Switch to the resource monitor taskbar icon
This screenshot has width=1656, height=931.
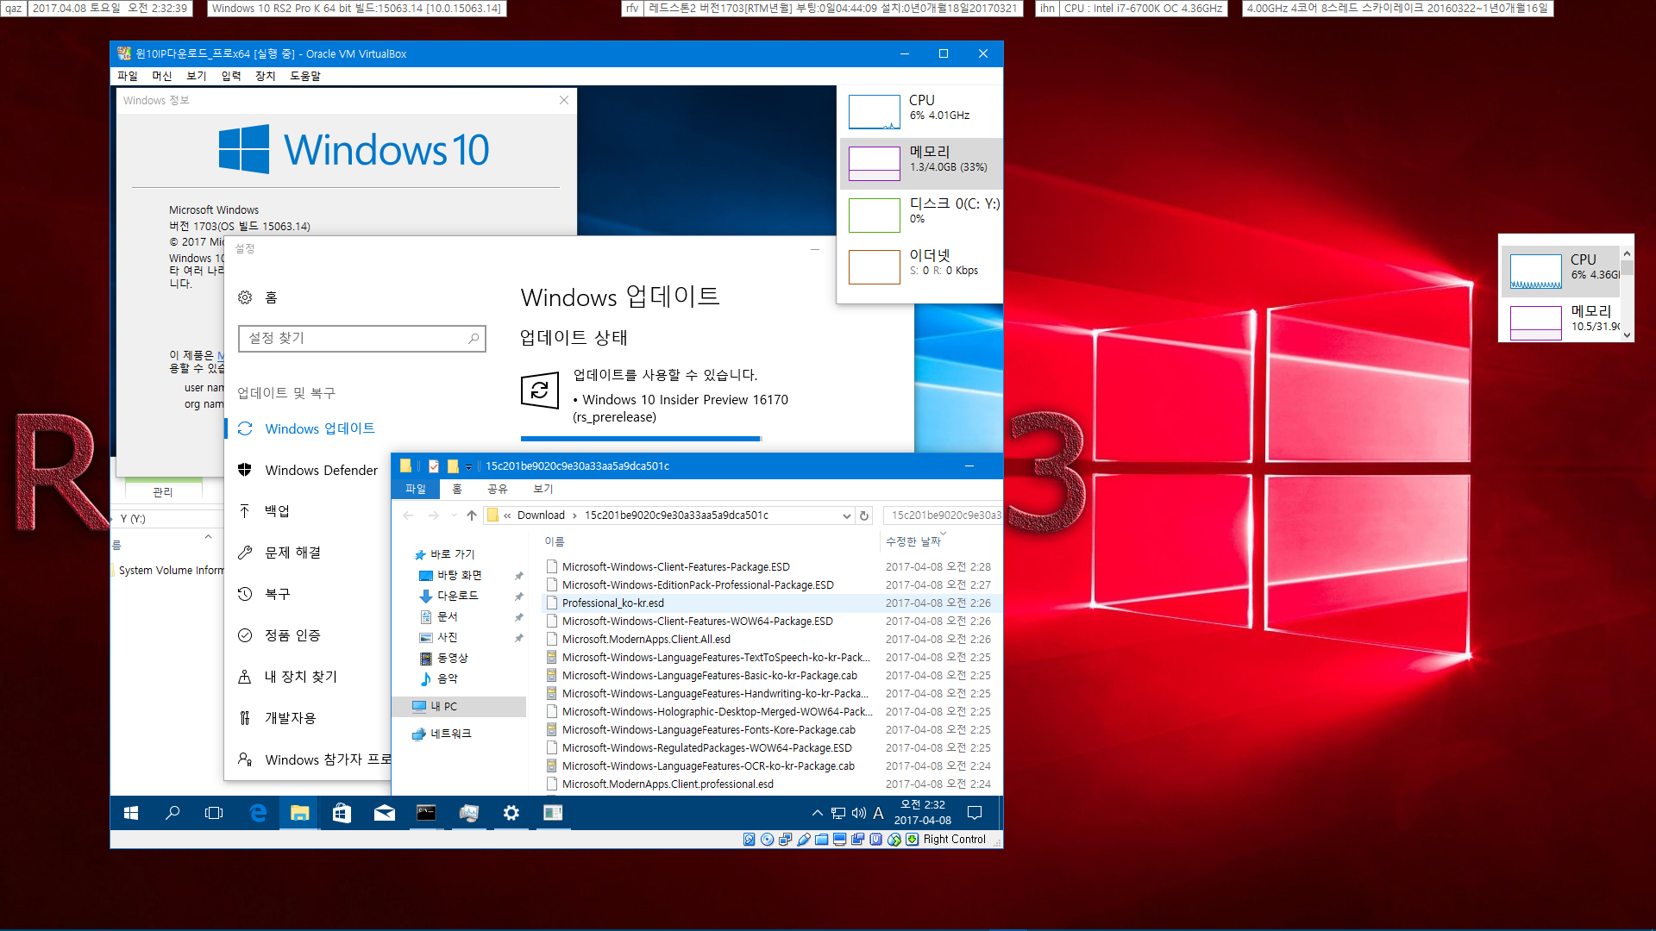pyautogui.click(x=468, y=813)
